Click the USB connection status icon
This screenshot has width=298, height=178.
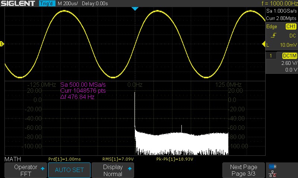272,167
